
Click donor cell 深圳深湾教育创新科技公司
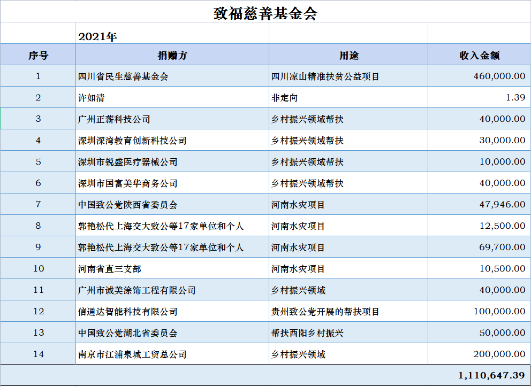click(172, 140)
